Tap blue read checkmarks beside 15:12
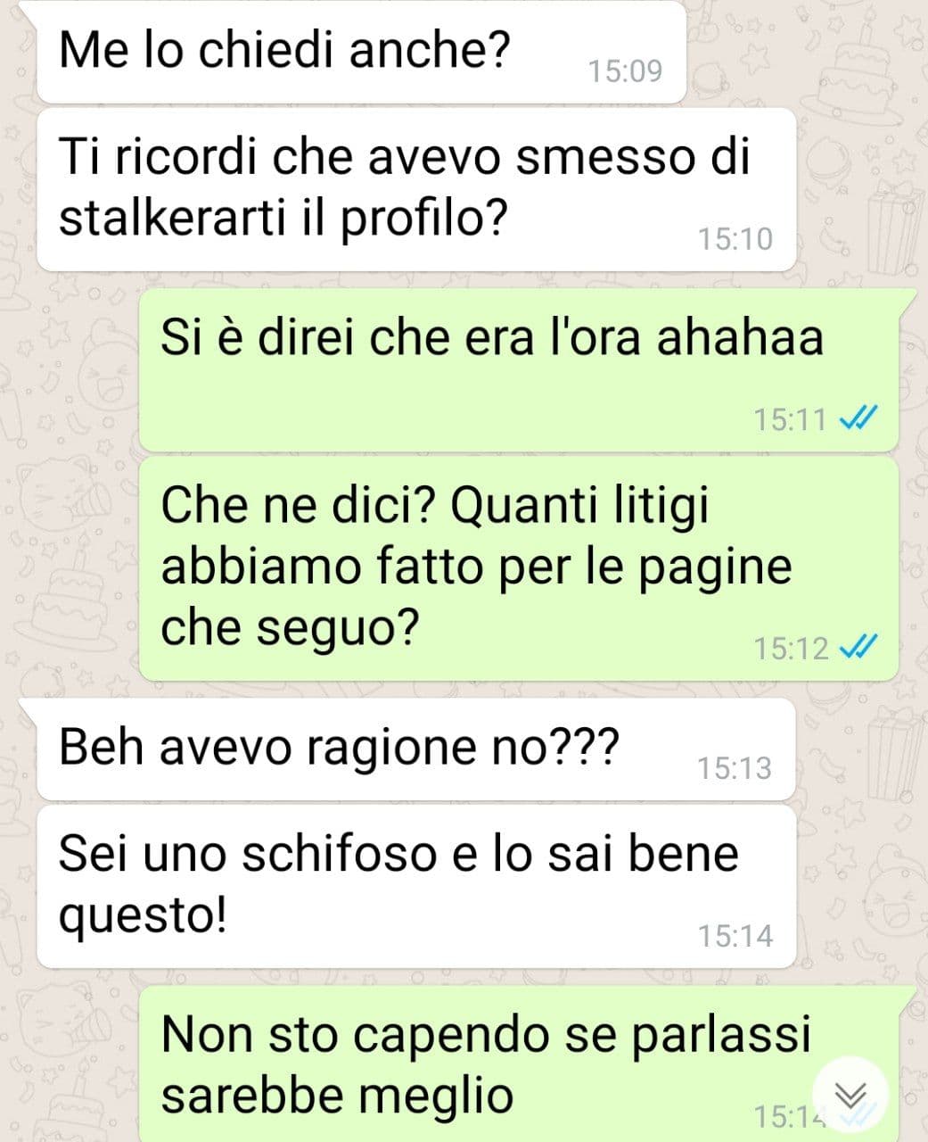Image resolution: width=928 pixels, height=1142 pixels. (x=860, y=648)
